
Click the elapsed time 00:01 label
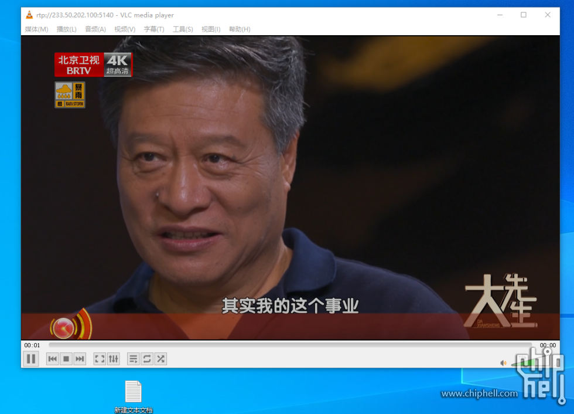point(32,345)
